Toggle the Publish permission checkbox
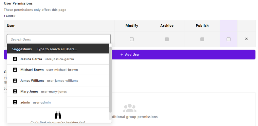Viewport: 258px width, 126px height. pyautogui.click(x=202, y=39)
